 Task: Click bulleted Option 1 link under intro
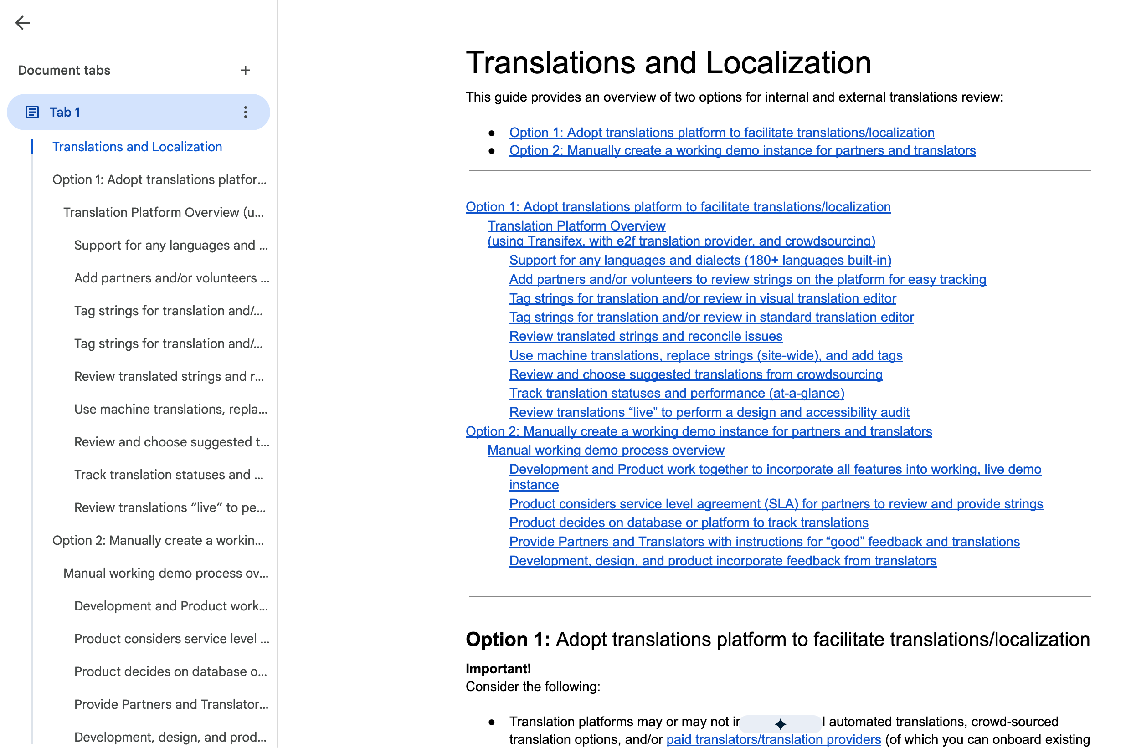pyautogui.click(x=721, y=133)
